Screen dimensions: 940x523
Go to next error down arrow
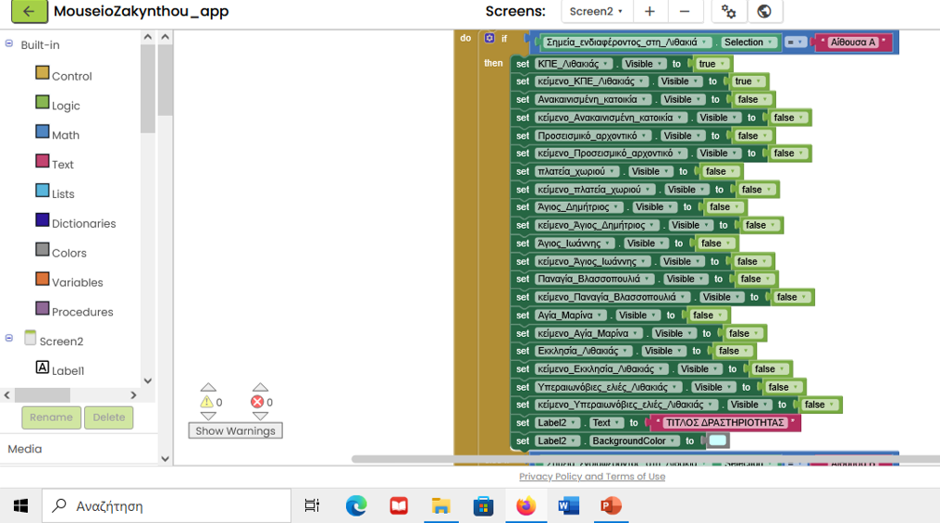tap(260, 416)
